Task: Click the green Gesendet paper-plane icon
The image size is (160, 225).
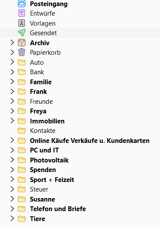Action: (x=22, y=33)
